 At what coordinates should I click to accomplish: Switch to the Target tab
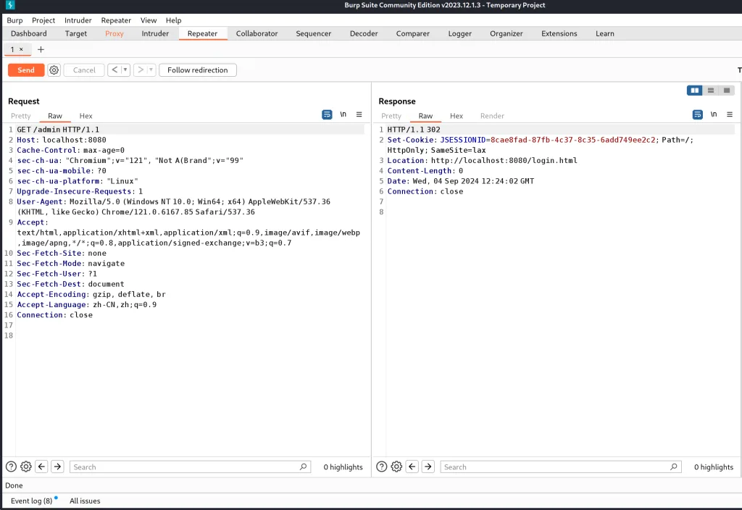coord(76,33)
